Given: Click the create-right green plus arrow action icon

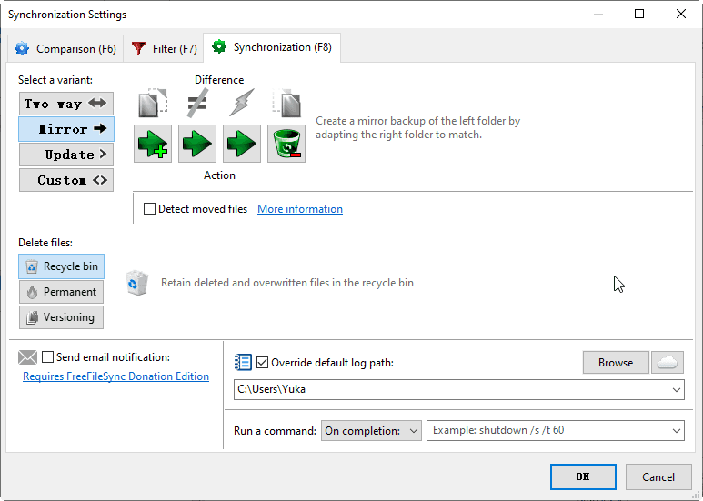Looking at the screenshot, I should [153, 144].
